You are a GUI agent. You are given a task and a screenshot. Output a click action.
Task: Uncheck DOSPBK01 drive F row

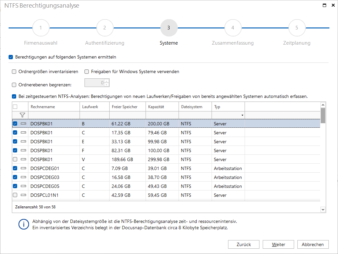click(x=15, y=150)
